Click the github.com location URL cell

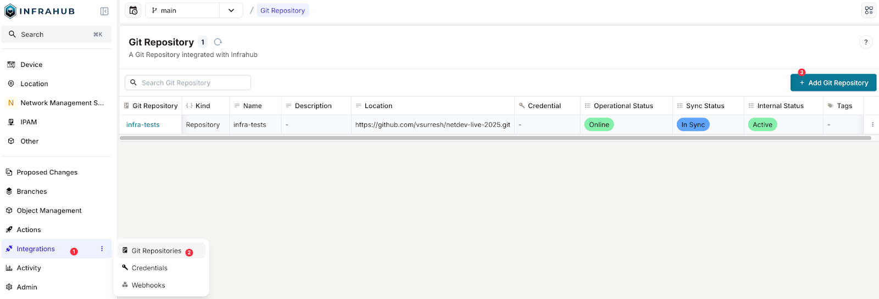click(x=432, y=125)
